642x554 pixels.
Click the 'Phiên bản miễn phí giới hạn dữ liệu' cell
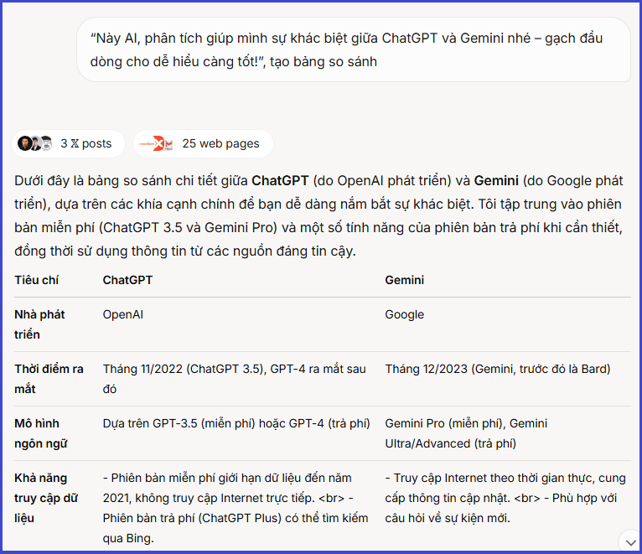click(236, 508)
